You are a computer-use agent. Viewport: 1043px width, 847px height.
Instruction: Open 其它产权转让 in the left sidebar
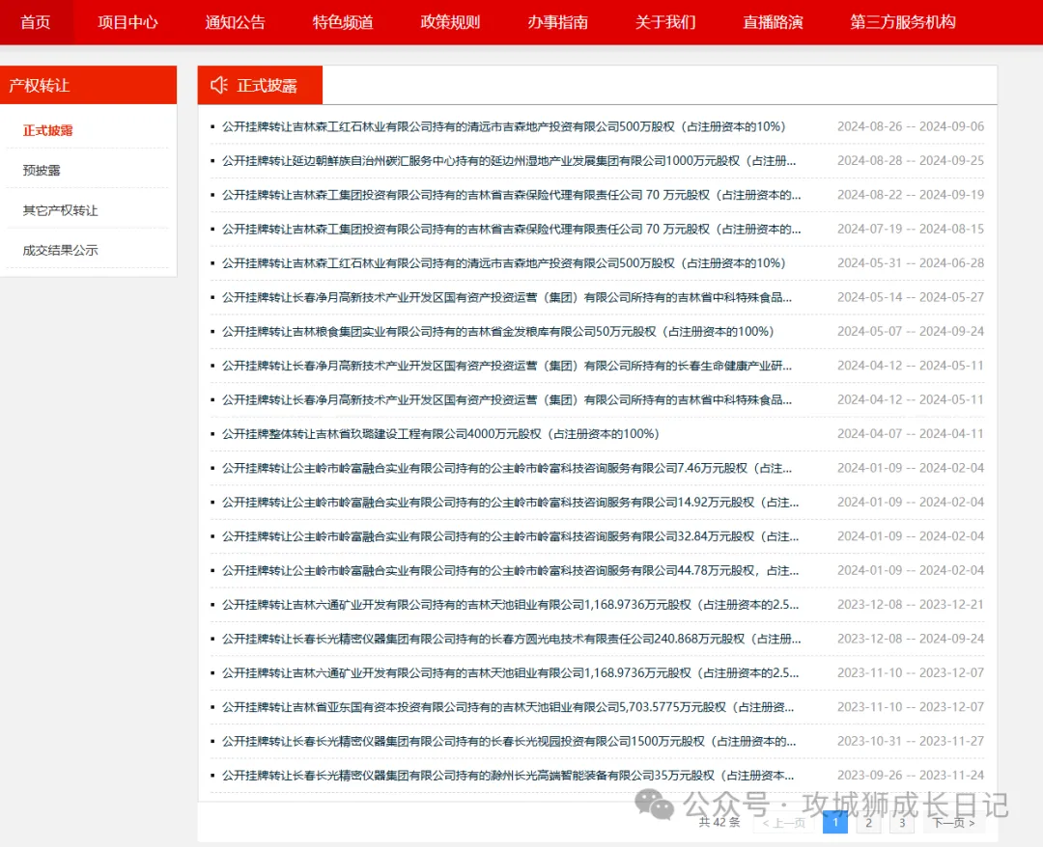pyautogui.click(x=60, y=210)
